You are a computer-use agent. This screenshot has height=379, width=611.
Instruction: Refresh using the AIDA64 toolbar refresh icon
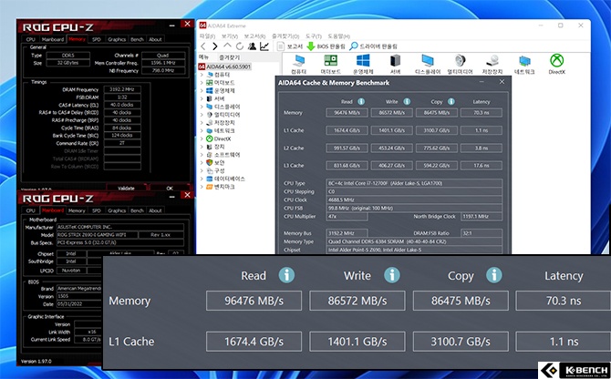click(240, 46)
